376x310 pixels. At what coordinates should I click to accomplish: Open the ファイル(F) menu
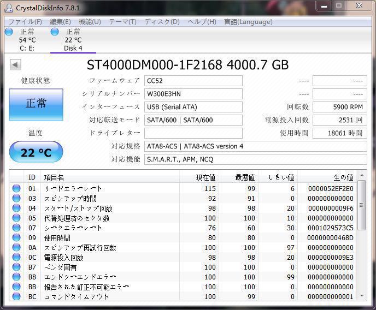(25, 22)
